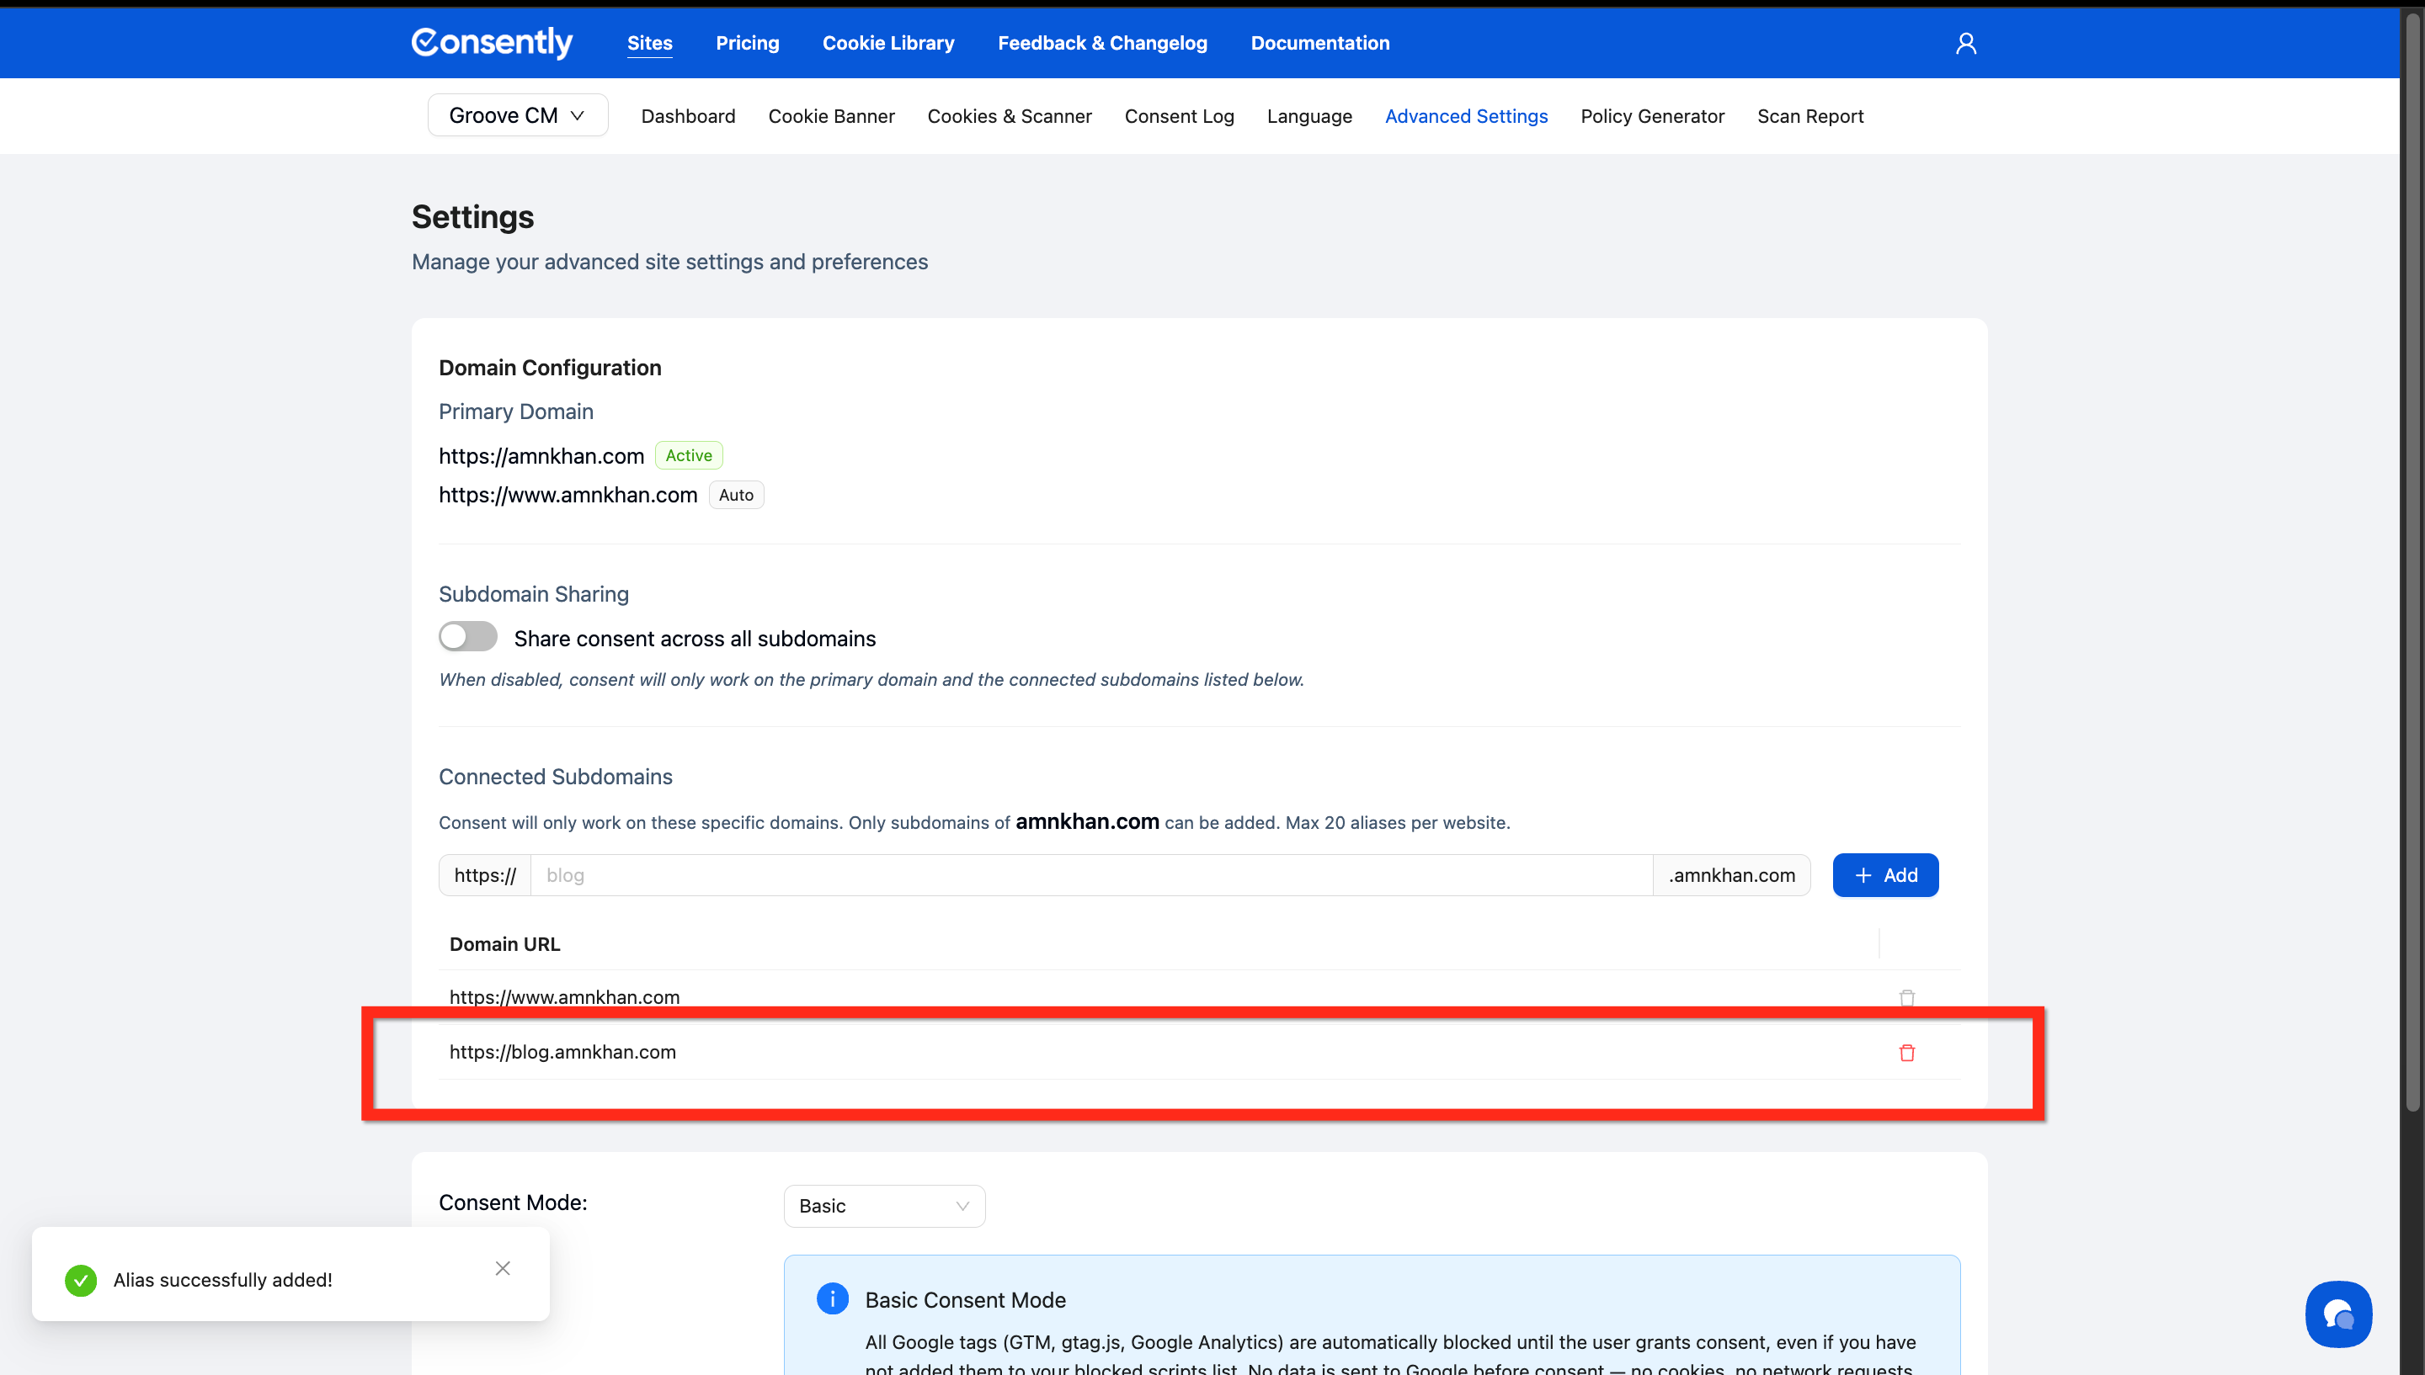The image size is (2425, 1375).
Task: Dismiss the Alias successfully added notification
Action: (503, 1268)
